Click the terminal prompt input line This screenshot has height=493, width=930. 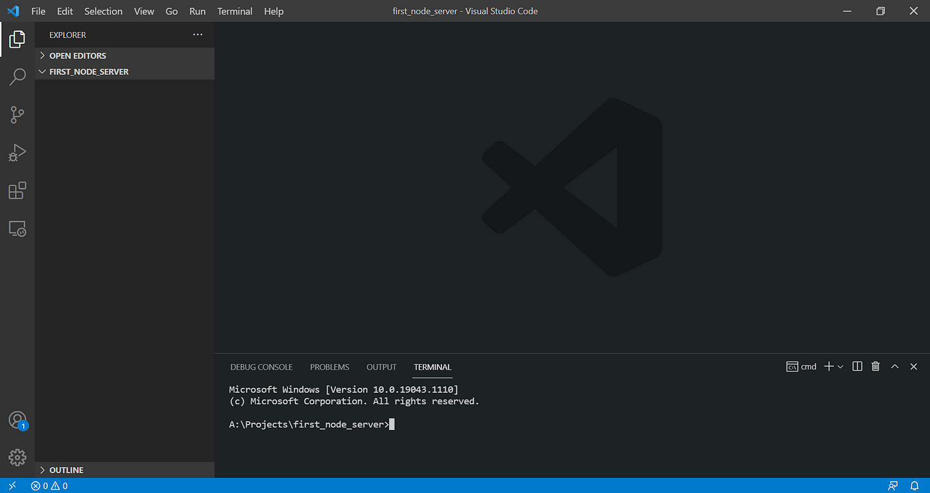[312, 425]
